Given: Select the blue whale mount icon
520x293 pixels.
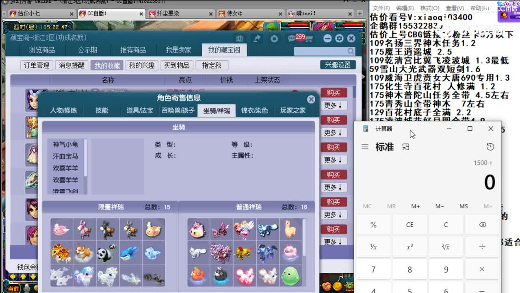Looking at the screenshot, I should pos(131,253).
